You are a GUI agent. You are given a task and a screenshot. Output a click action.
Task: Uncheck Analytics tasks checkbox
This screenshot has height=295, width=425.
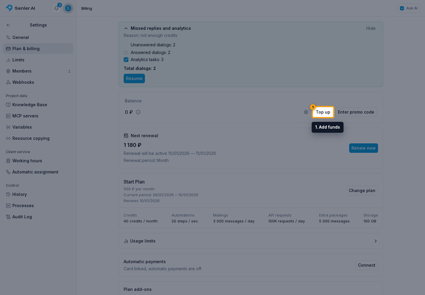(126, 60)
